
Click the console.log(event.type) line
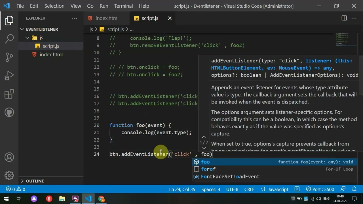pos(156,133)
